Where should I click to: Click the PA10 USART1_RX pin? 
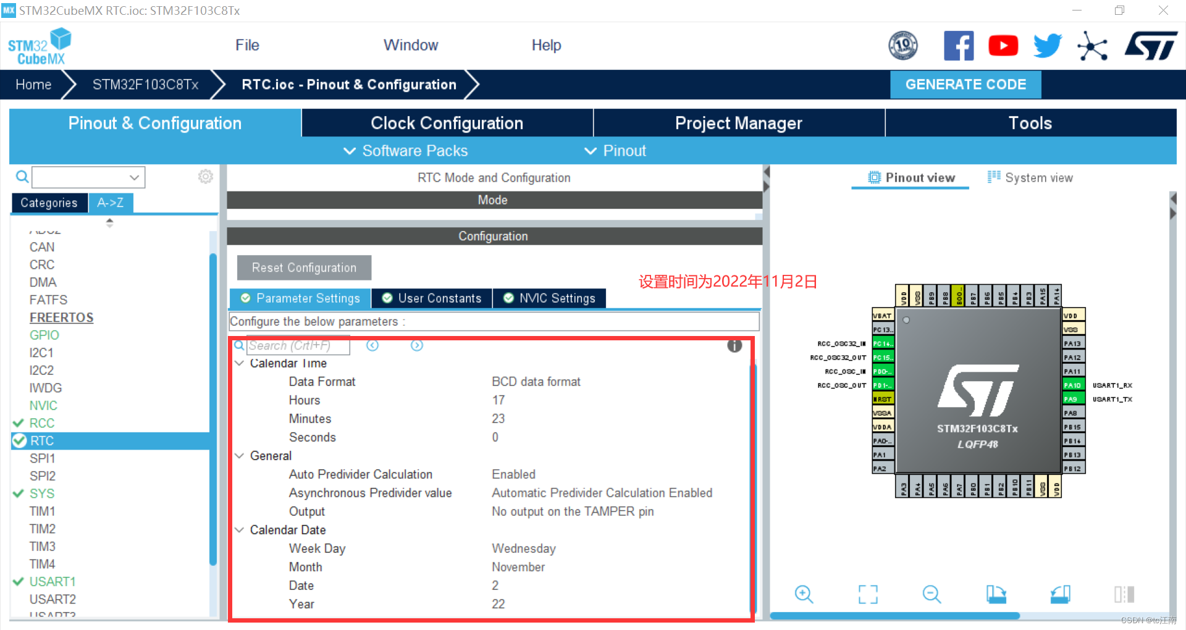[1074, 385]
